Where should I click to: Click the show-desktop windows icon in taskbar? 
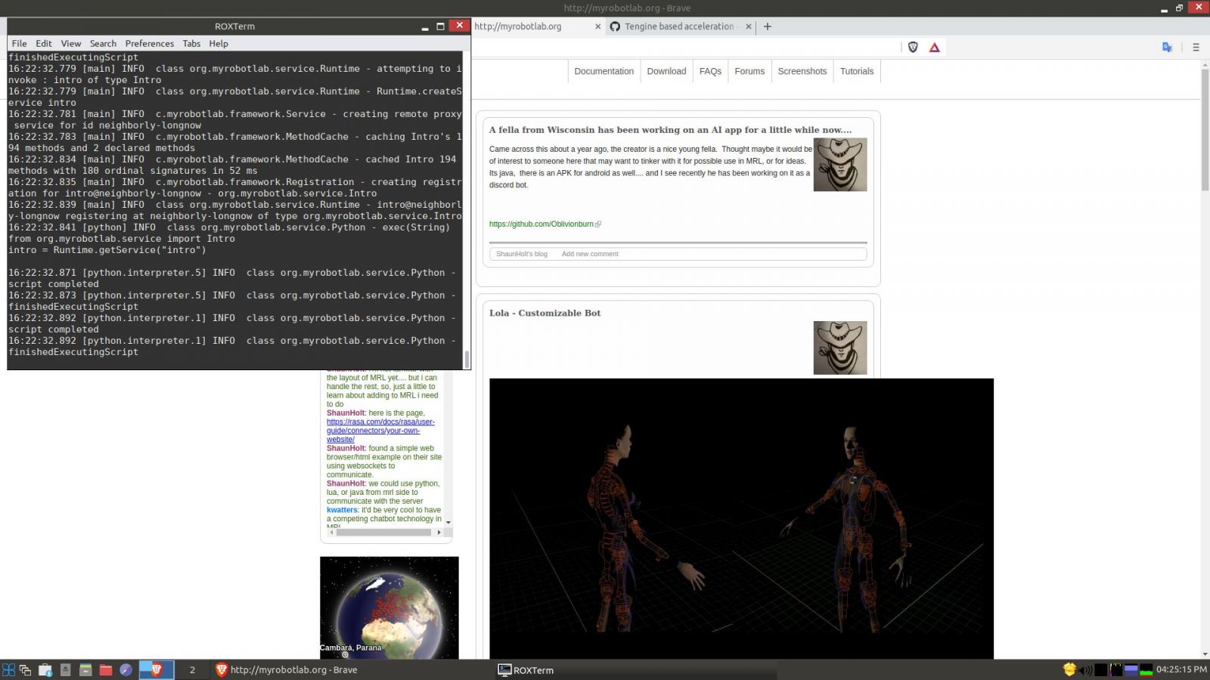[x=25, y=669]
